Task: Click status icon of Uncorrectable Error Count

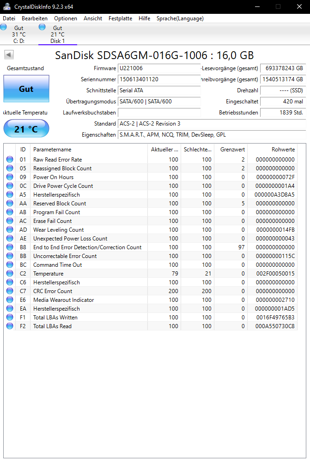Action: (10, 256)
